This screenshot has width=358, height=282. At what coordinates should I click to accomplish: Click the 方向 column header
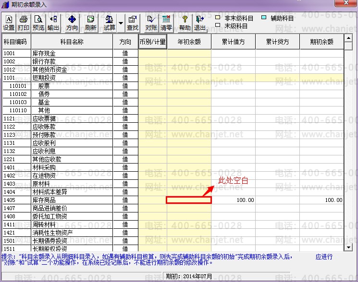point(125,42)
